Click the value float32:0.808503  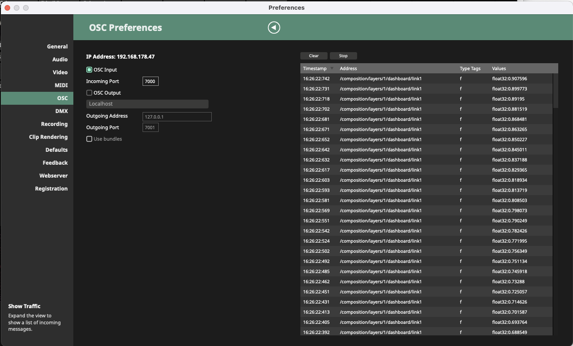509,200
